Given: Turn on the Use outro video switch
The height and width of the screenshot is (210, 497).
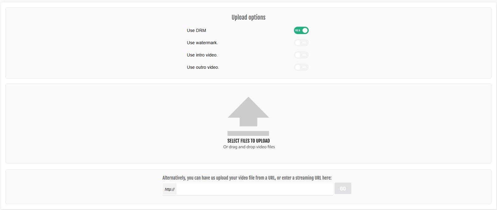Looking at the screenshot, I should [301, 67].
